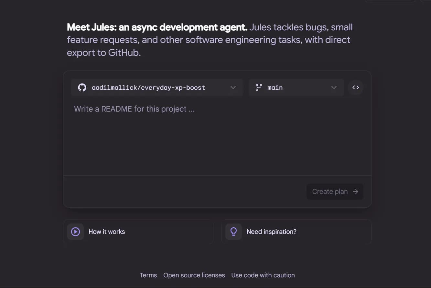
Task: Open the main branch selector label
Action: pos(275,87)
